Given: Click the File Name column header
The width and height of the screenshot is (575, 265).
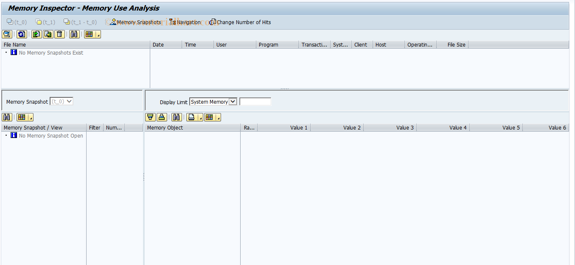Looking at the screenshot, I should coord(76,44).
